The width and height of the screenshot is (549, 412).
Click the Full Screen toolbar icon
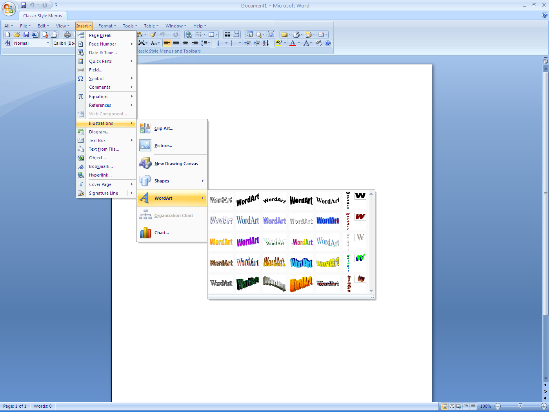[271, 35]
